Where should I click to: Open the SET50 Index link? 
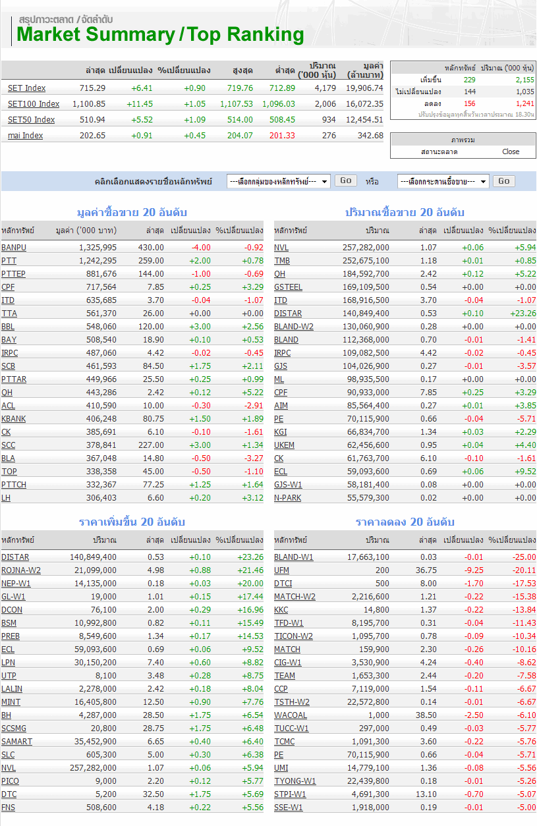point(32,120)
